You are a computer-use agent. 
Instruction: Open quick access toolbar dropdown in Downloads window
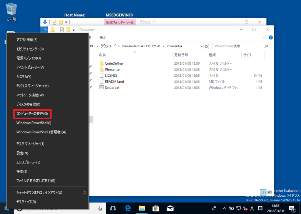[x=66, y=22]
